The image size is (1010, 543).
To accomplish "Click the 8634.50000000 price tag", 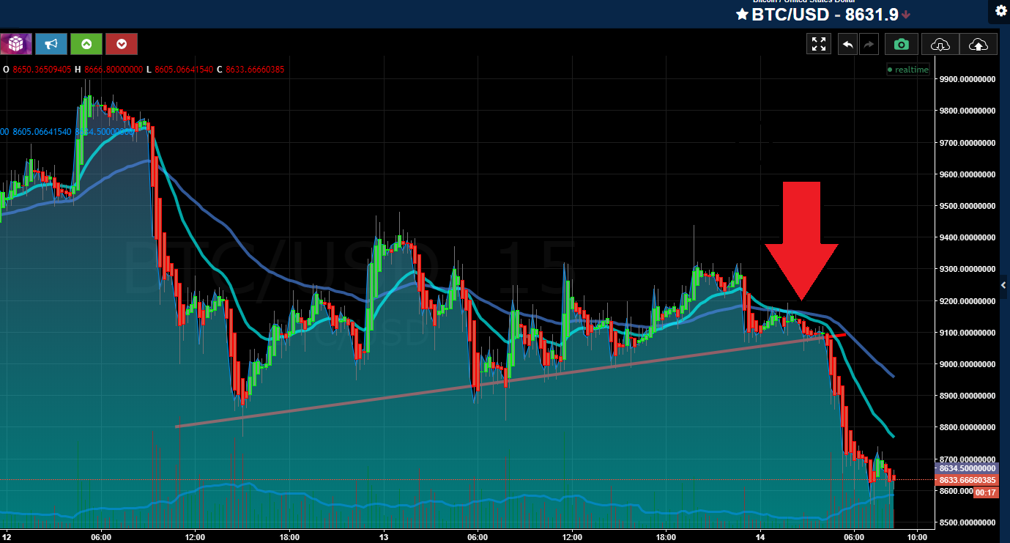I will (967, 468).
